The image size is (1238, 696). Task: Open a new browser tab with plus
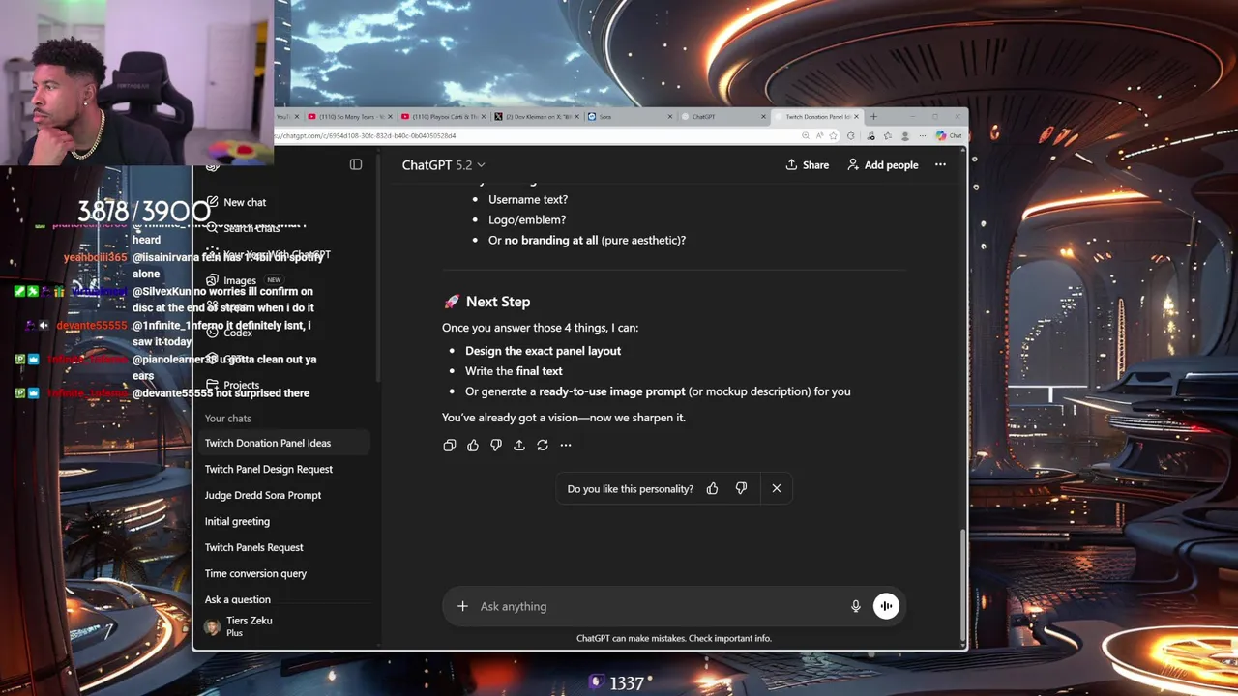(x=873, y=116)
